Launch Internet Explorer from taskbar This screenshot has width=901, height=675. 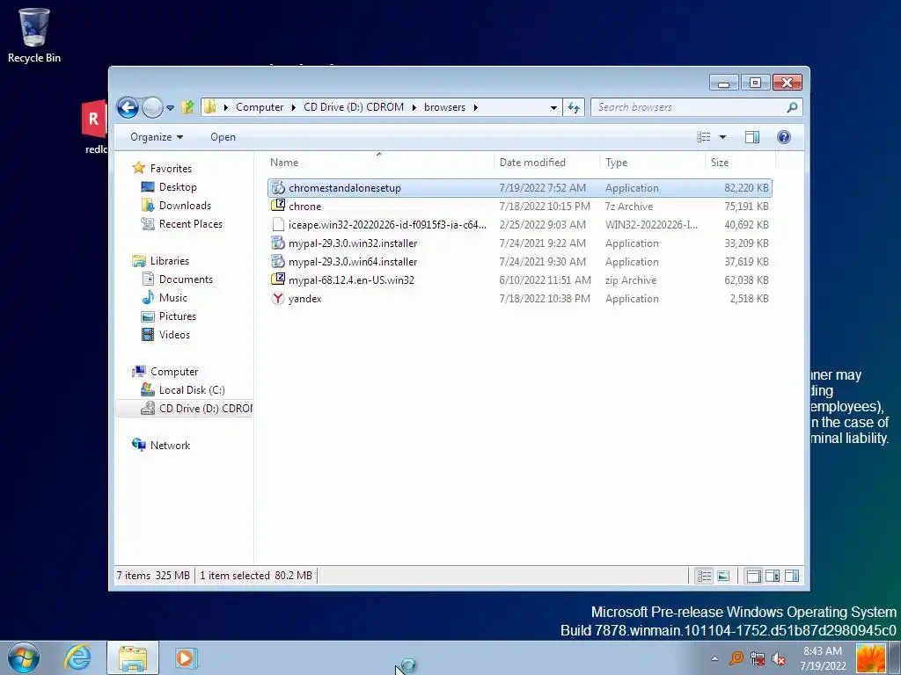[78, 657]
